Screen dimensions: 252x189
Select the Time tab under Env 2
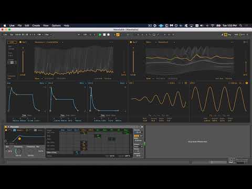(x=62, y=115)
